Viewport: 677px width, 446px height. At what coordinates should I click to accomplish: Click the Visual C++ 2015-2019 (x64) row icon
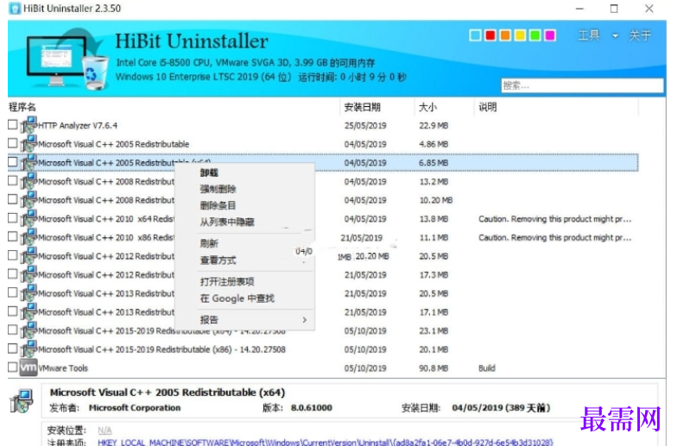[x=29, y=330]
